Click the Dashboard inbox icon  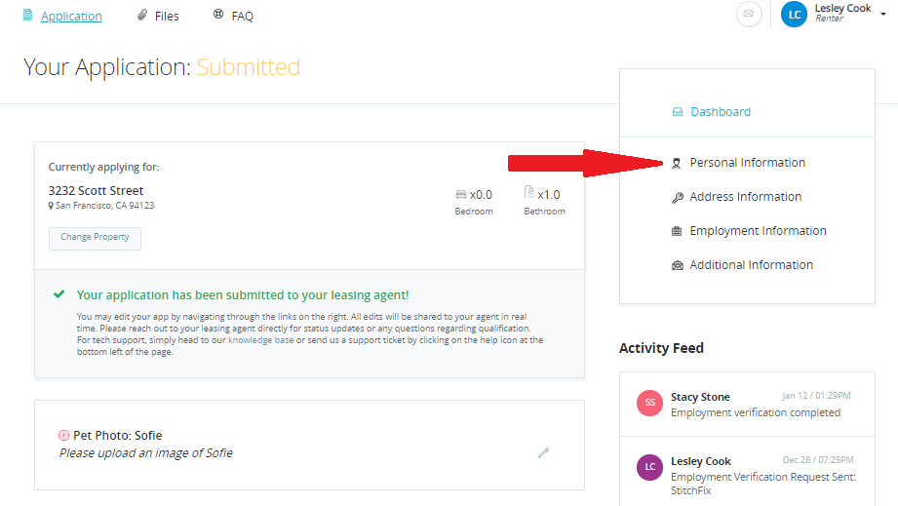pyautogui.click(x=678, y=112)
